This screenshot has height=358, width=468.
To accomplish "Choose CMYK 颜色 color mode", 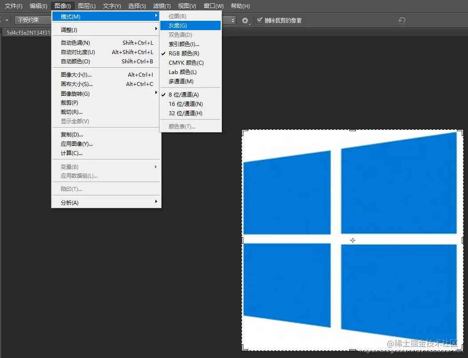I will click(185, 62).
